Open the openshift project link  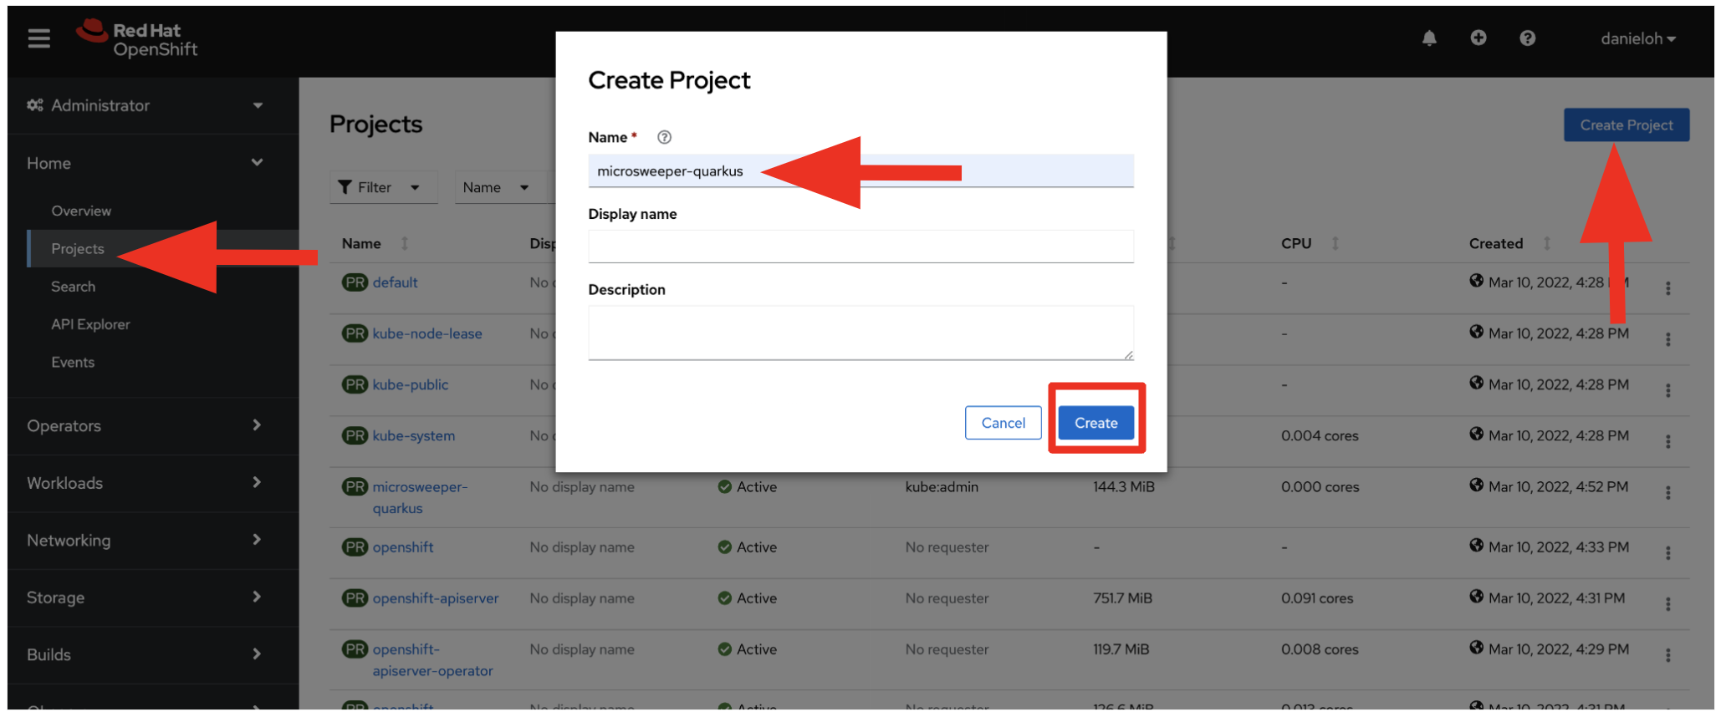[x=403, y=547]
